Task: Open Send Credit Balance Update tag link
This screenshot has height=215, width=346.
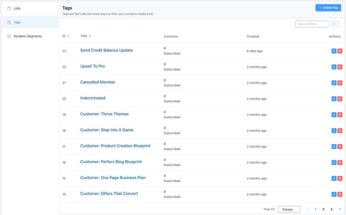Action: [x=107, y=50]
